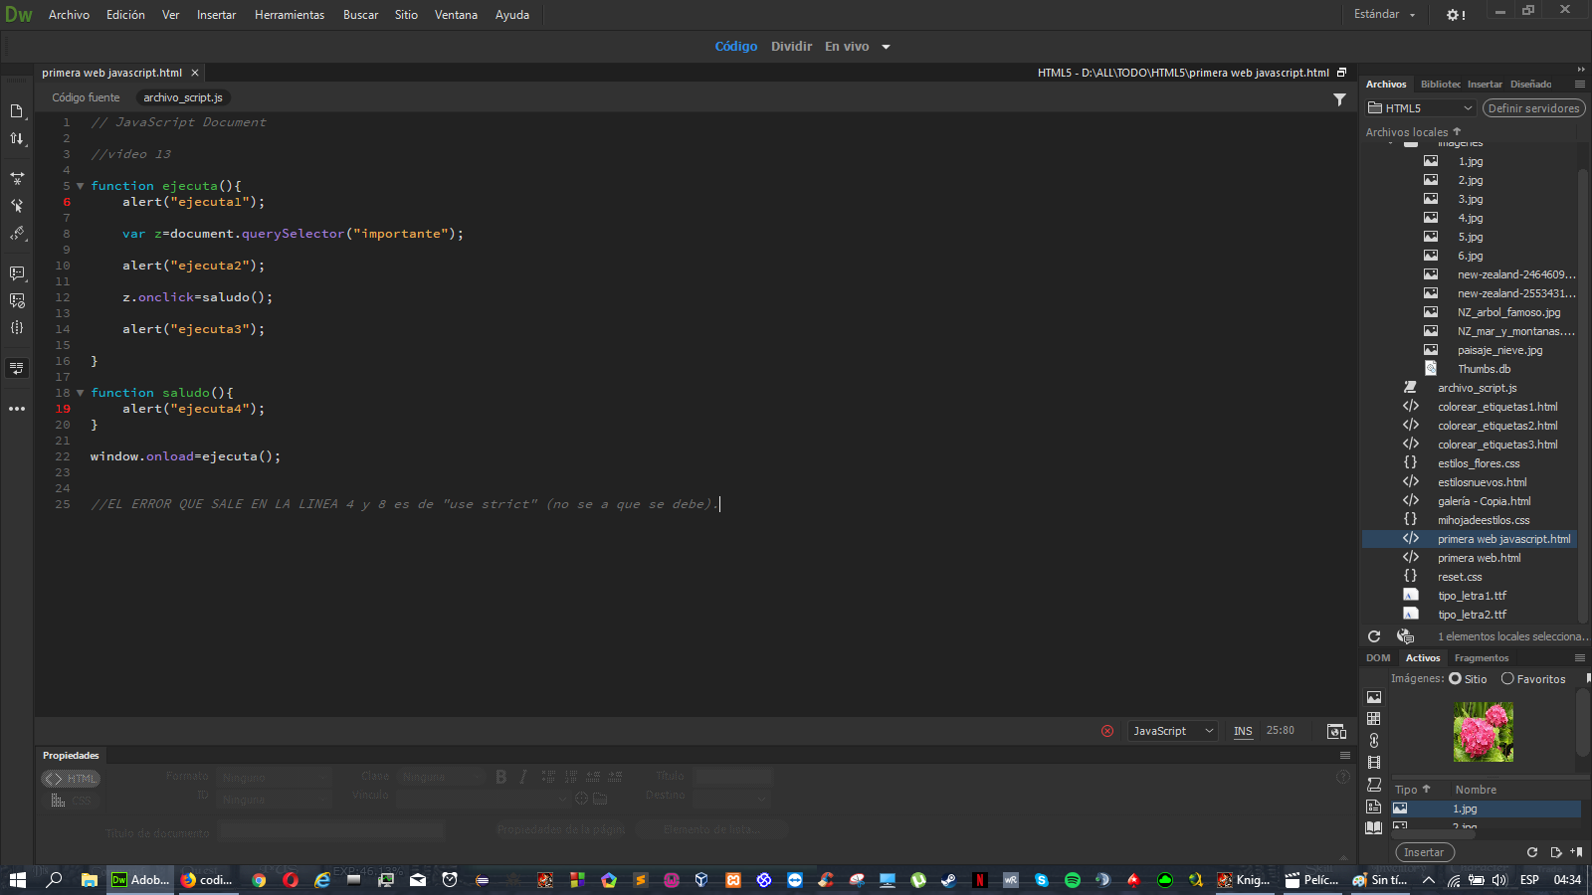Click the refresh site list icon in Assets
The height and width of the screenshot is (895, 1592).
[x=1532, y=852]
